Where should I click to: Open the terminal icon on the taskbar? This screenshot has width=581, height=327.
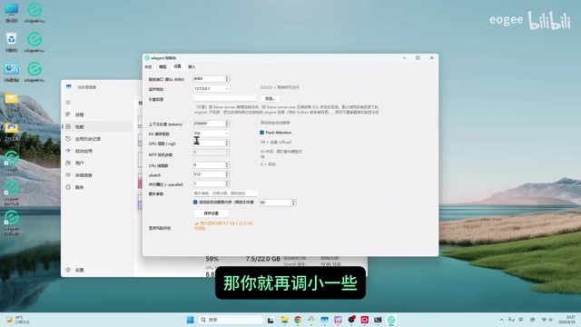[378, 320]
